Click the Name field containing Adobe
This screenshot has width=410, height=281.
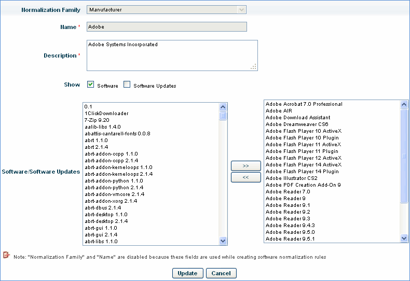(167, 26)
